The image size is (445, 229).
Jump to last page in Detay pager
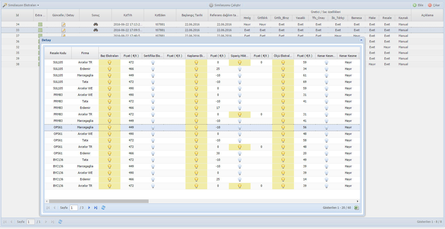tap(96, 208)
